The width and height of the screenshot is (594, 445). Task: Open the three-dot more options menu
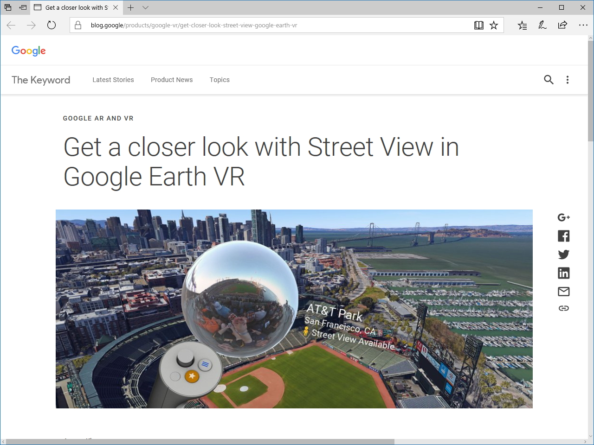click(x=567, y=80)
